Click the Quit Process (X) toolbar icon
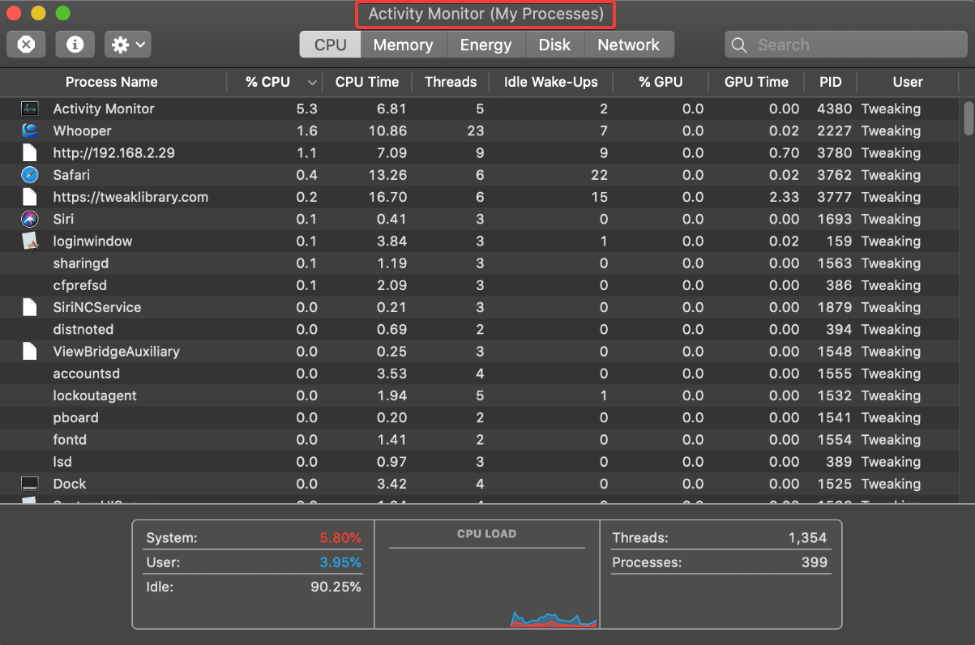975x645 pixels. (x=26, y=45)
